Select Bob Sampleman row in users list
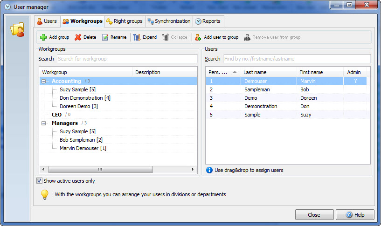The height and width of the screenshot is (226, 381). [x=288, y=89]
